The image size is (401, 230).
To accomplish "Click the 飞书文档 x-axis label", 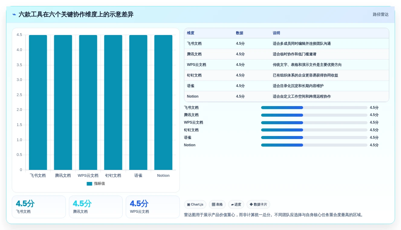I will 38,176.
